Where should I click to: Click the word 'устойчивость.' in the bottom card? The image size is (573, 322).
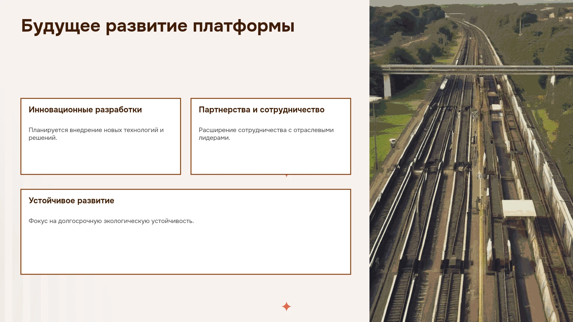click(x=172, y=221)
